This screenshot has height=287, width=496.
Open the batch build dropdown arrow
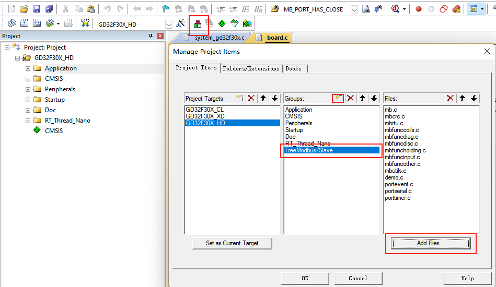tap(58, 23)
